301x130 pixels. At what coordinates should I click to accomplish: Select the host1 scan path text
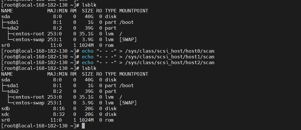pos(167,57)
